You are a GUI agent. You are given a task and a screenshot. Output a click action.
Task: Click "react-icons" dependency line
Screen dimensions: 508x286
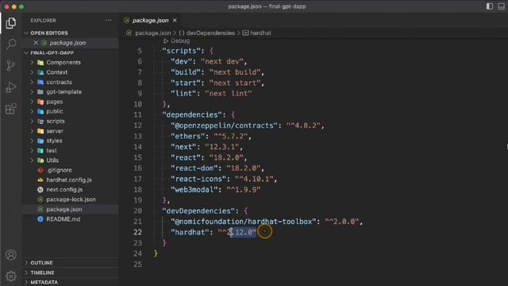(224, 179)
